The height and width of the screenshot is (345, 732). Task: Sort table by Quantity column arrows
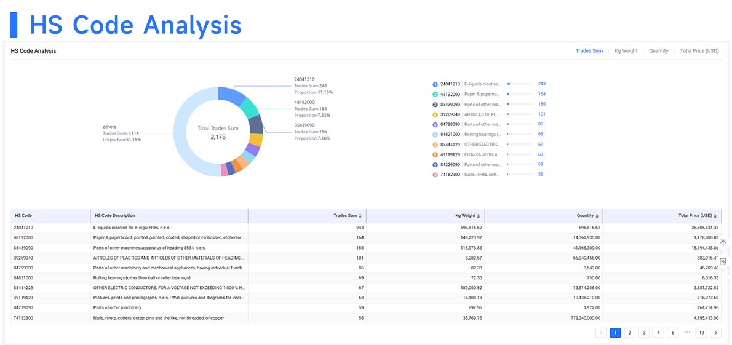point(597,216)
